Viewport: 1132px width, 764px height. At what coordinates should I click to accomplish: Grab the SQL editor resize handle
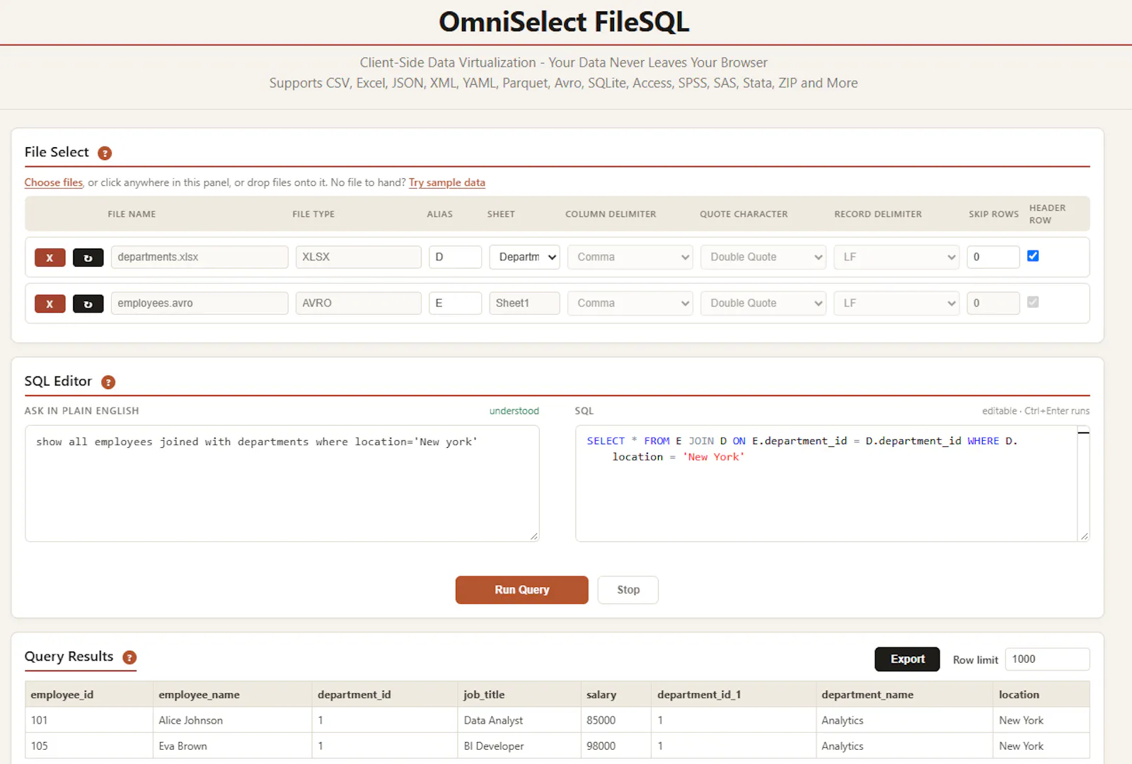click(x=1084, y=536)
